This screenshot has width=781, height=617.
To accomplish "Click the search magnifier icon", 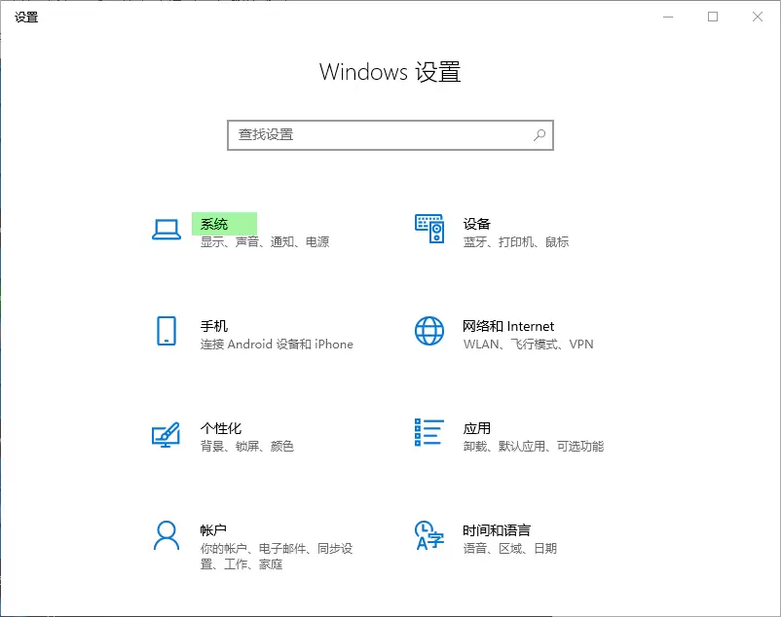I will coord(539,135).
